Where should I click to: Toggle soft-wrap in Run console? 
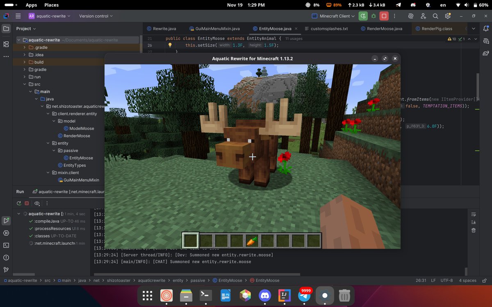point(474,214)
